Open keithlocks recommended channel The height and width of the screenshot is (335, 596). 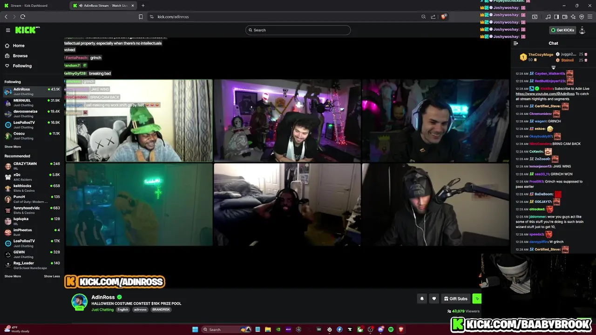32,188
